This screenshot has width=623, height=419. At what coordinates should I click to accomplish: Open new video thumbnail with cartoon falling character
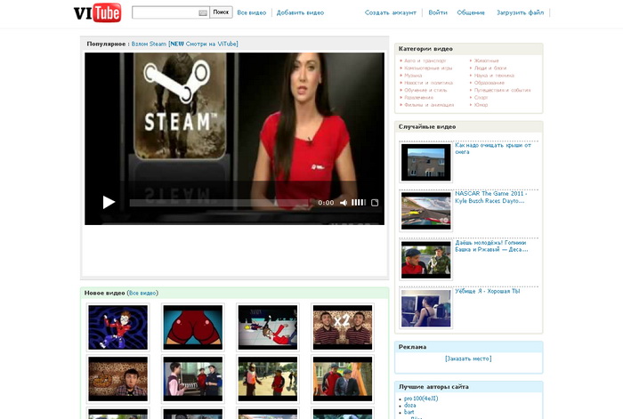tap(268, 327)
